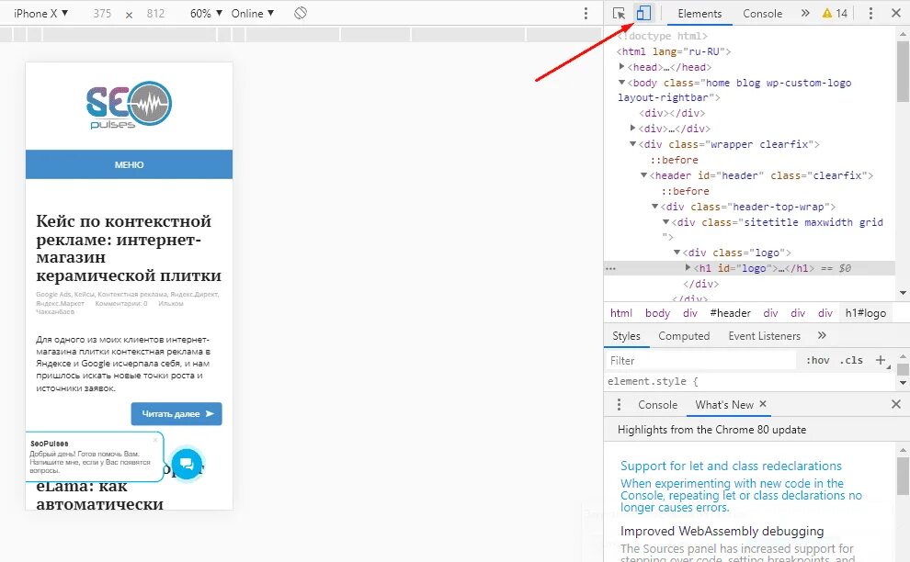Add a new style rule with plus
Image resolution: width=910 pixels, height=562 pixels.
coord(881,360)
